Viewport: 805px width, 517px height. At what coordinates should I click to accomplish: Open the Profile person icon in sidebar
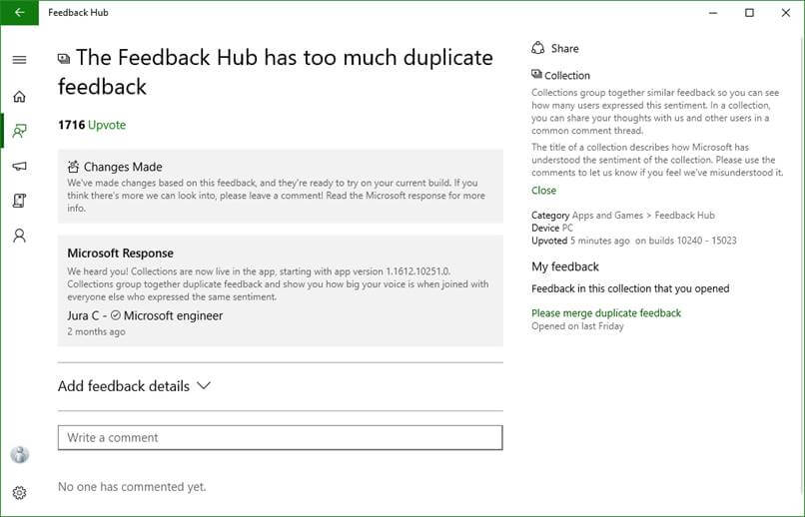pos(20,236)
